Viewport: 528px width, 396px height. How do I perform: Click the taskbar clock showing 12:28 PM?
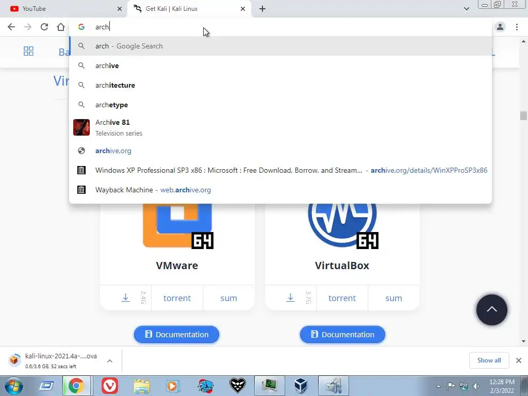pyautogui.click(x=502, y=386)
